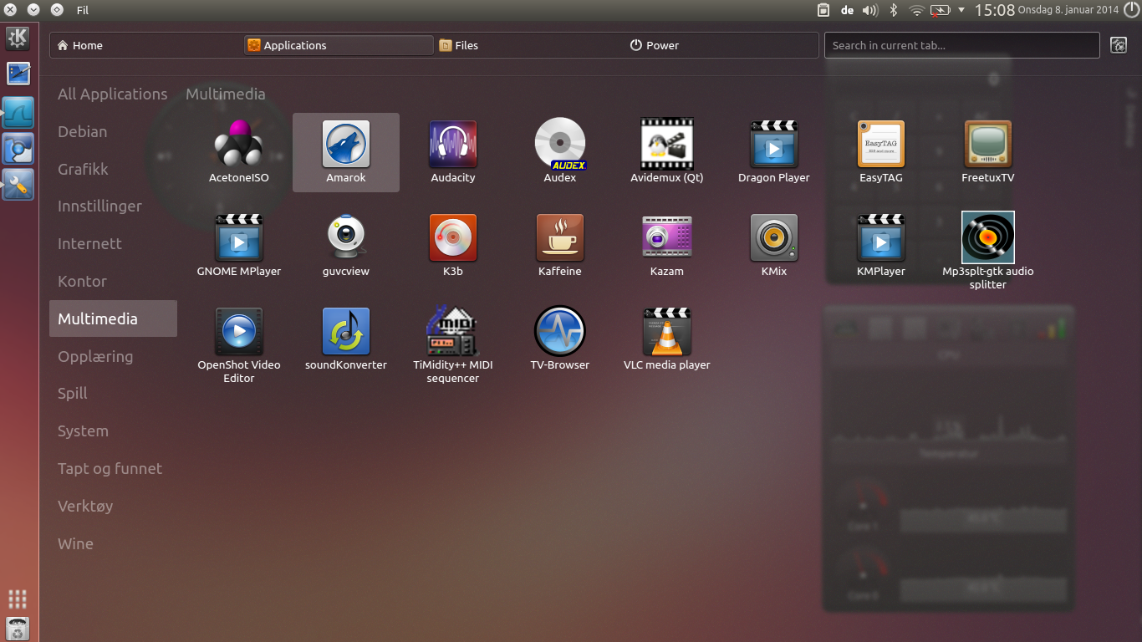Open the magnifier icon in the dock
Viewport: 1142px width, 642px height.
click(18, 148)
